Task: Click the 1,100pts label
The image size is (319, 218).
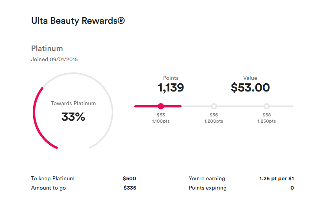Action: (161, 121)
